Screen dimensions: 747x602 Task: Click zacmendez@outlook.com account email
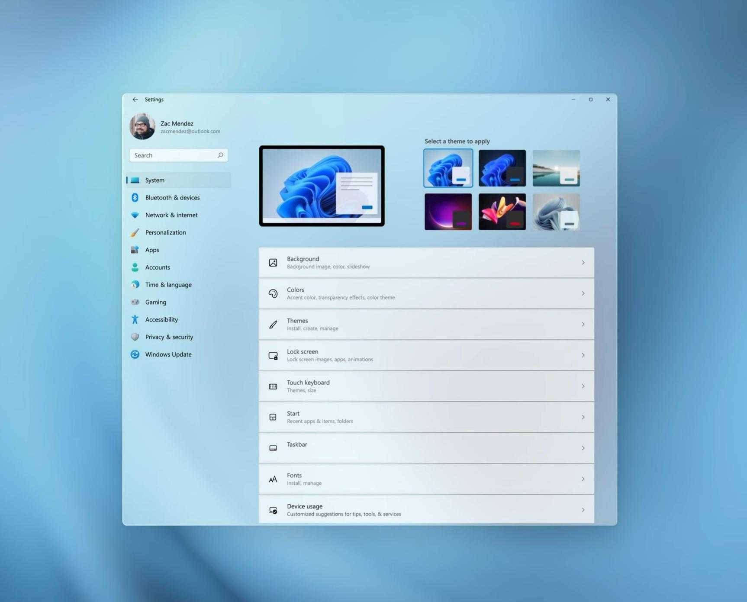click(190, 132)
